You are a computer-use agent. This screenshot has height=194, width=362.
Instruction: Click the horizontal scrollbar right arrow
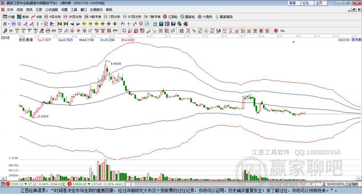pos(311,184)
